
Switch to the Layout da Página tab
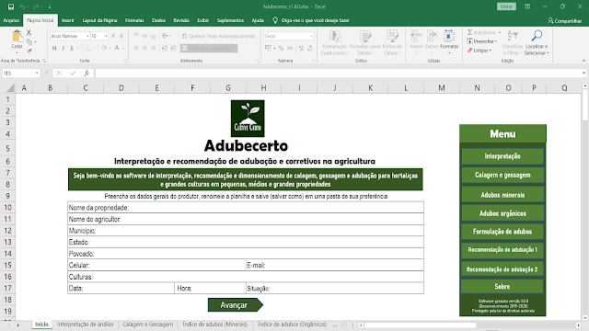click(100, 20)
